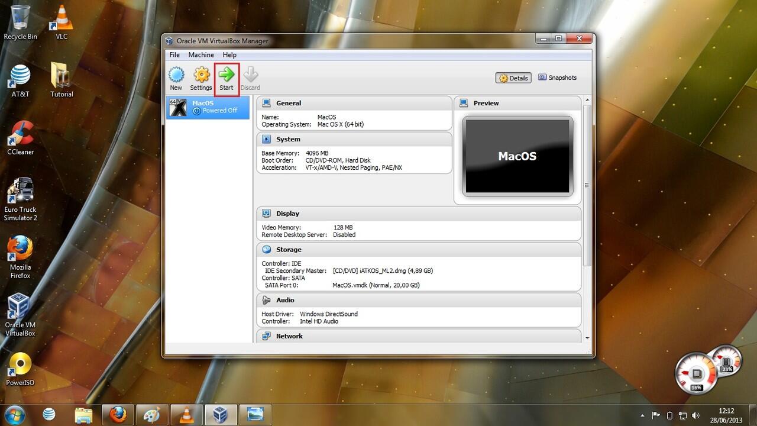Click the details pane scroll-up arrow
This screenshot has width=757, height=426.
[x=587, y=100]
